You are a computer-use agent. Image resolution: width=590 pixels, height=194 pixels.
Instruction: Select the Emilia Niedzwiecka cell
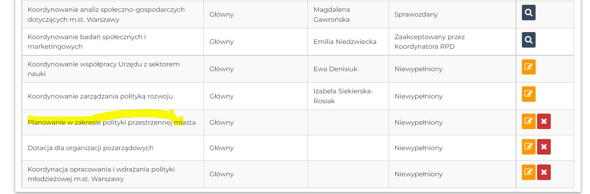point(345,42)
